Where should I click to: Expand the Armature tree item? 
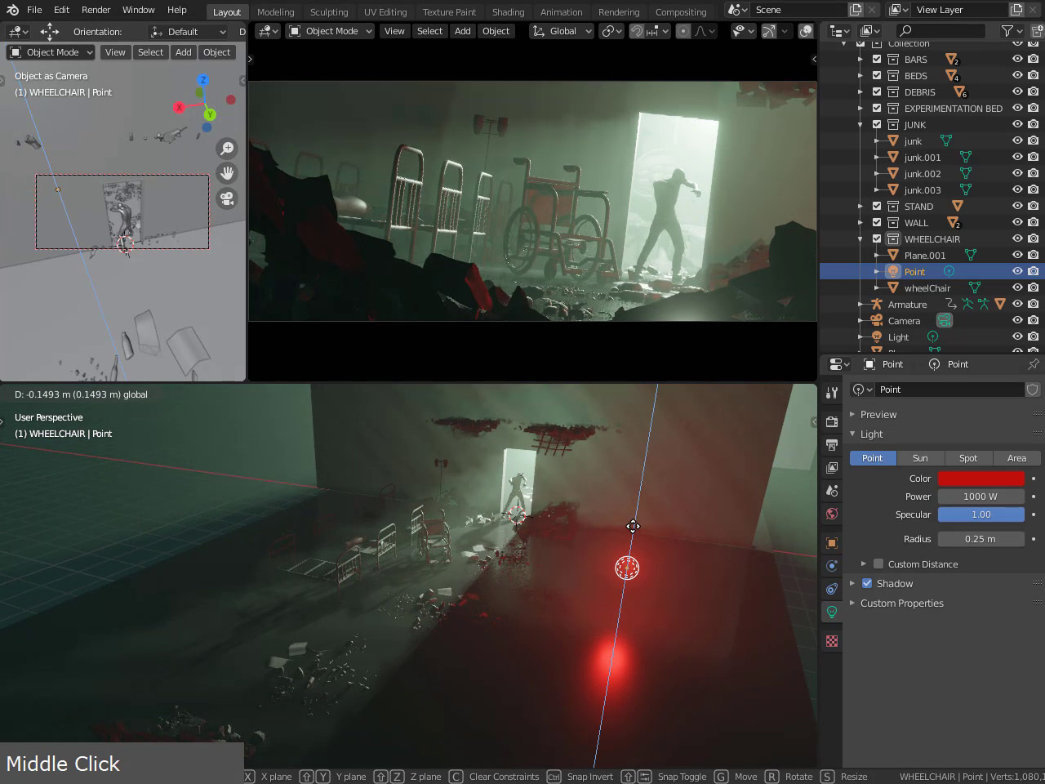coord(860,305)
